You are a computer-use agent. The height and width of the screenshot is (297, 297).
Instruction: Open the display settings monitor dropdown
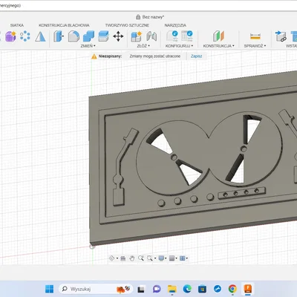(x=163, y=258)
